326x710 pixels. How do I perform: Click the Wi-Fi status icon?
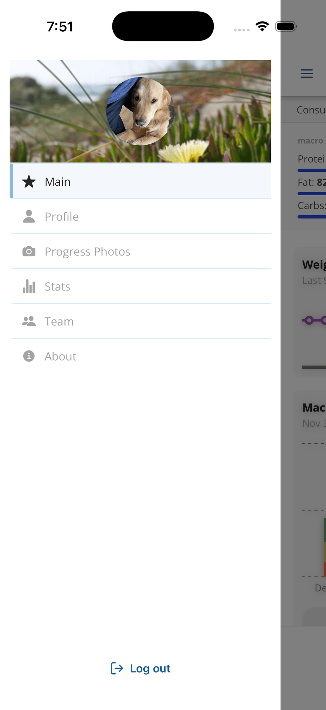coord(262,26)
